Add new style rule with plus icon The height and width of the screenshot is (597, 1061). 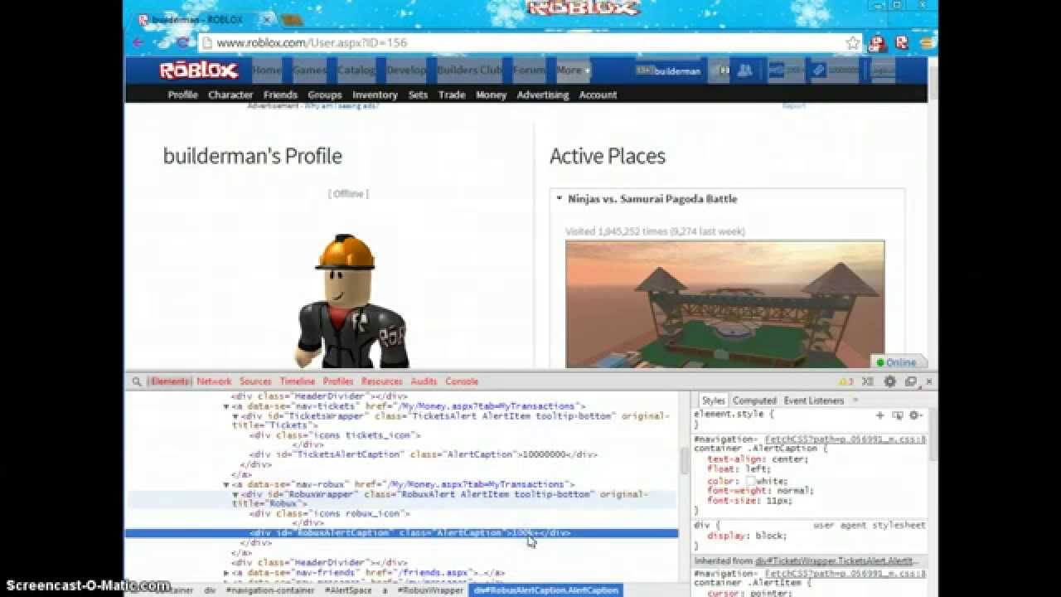(x=879, y=415)
